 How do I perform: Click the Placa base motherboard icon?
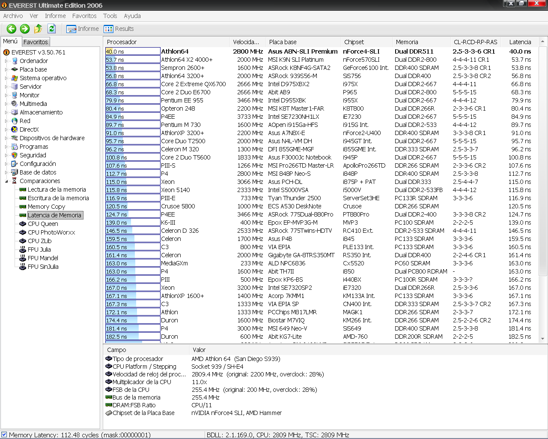[x=15, y=69]
